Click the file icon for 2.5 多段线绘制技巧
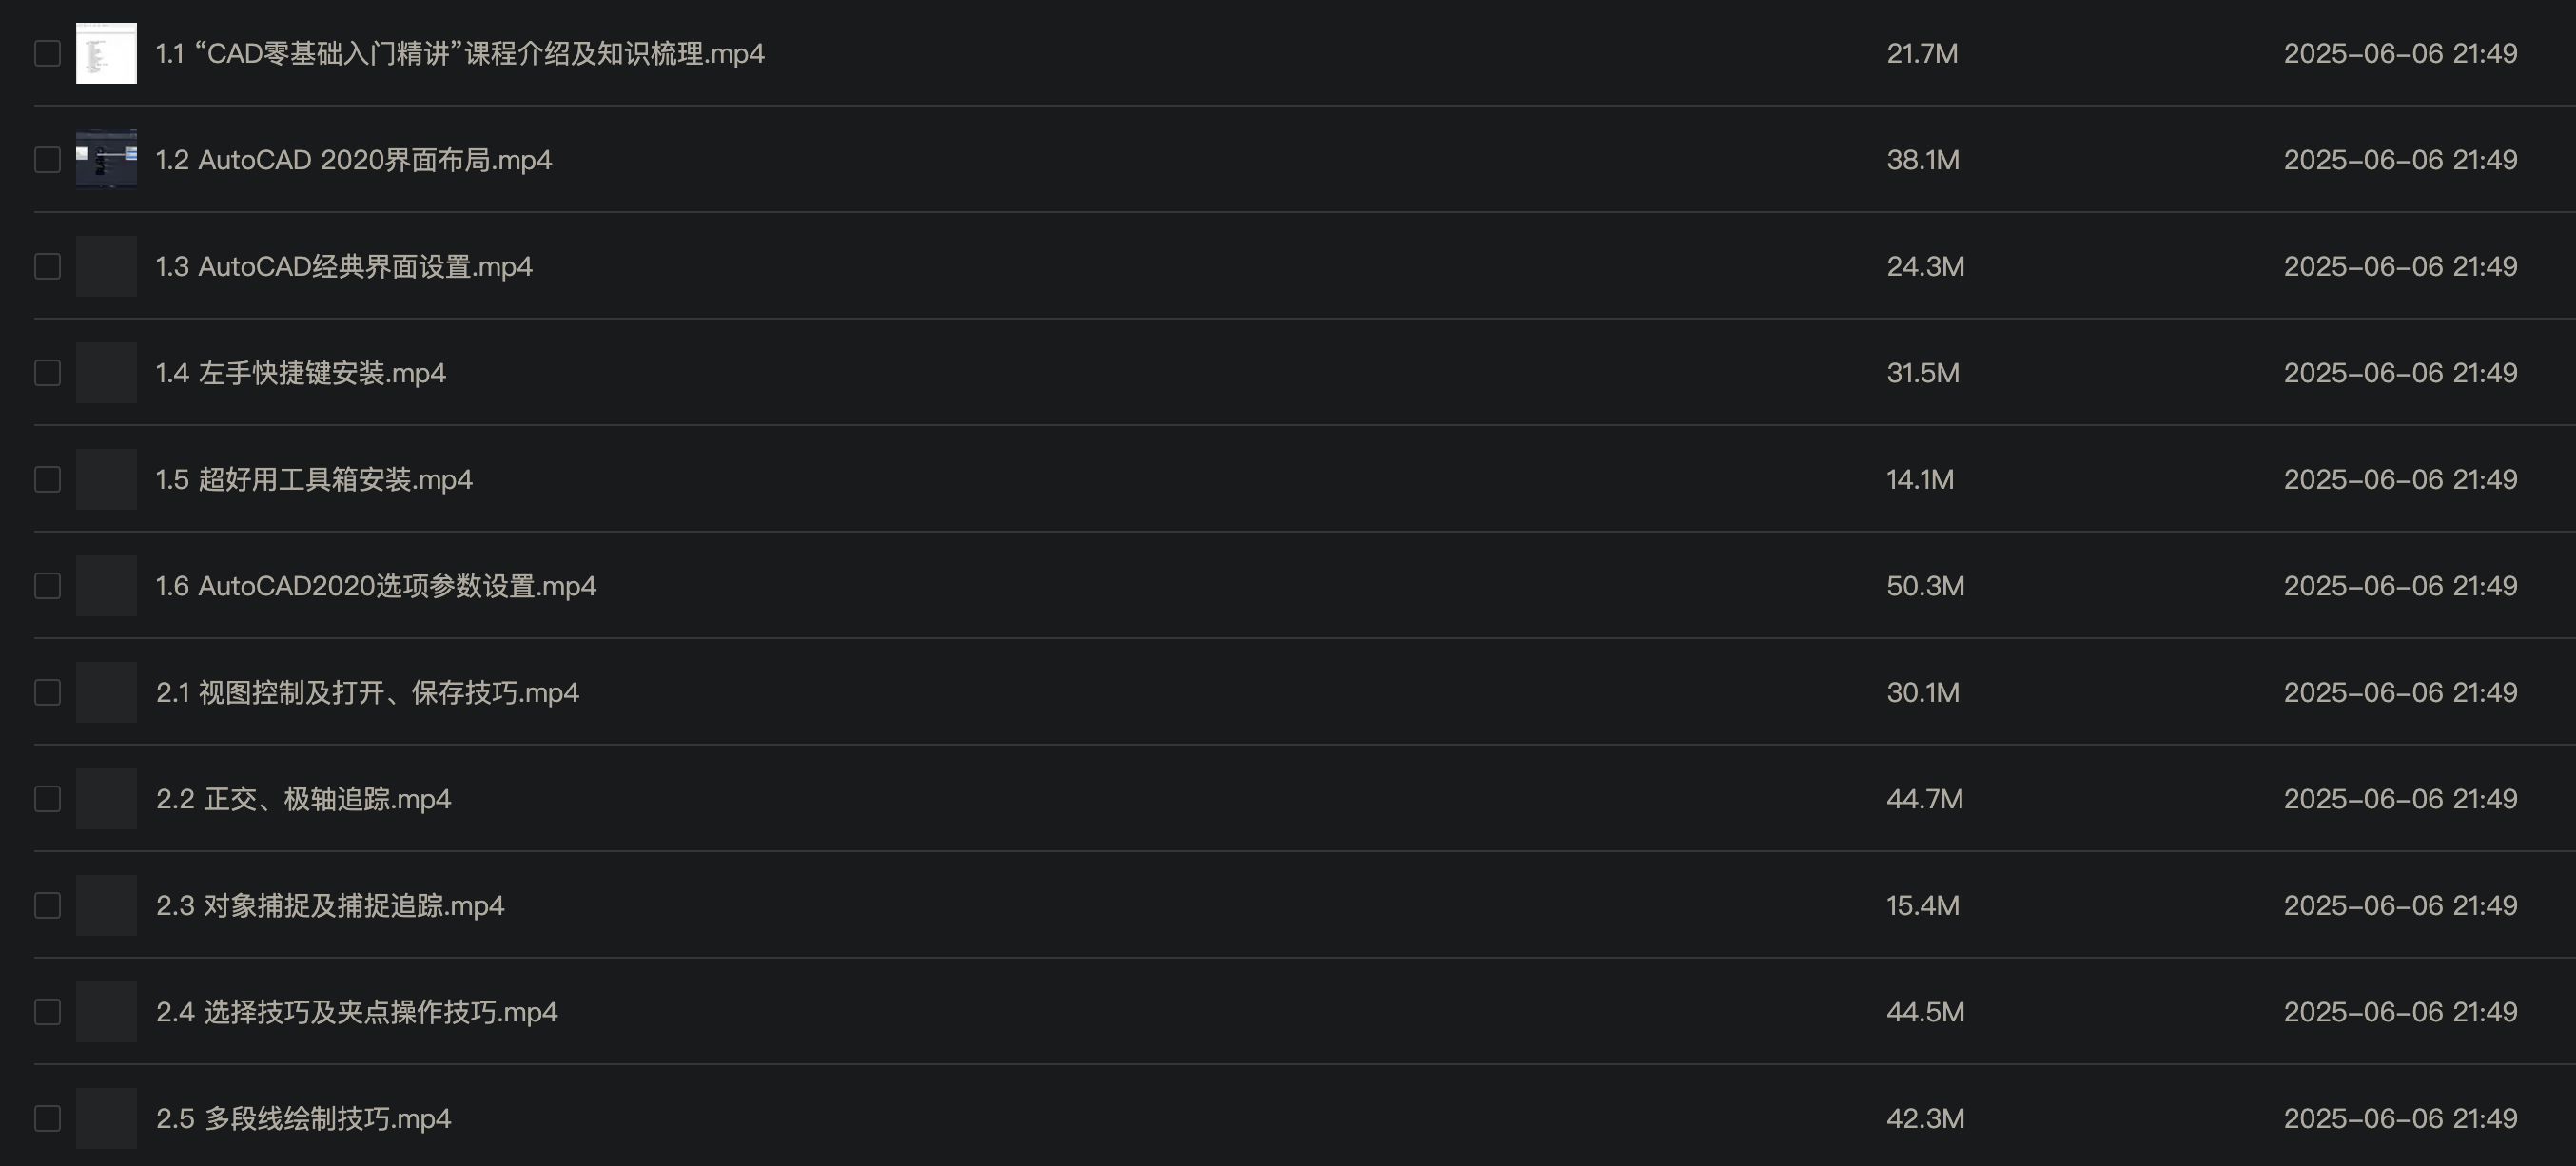 tap(106, 1118)
